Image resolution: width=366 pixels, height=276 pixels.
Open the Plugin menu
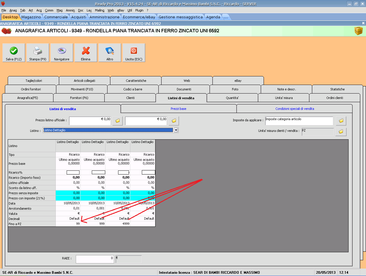pyautogui.click(x=139, y=10)
